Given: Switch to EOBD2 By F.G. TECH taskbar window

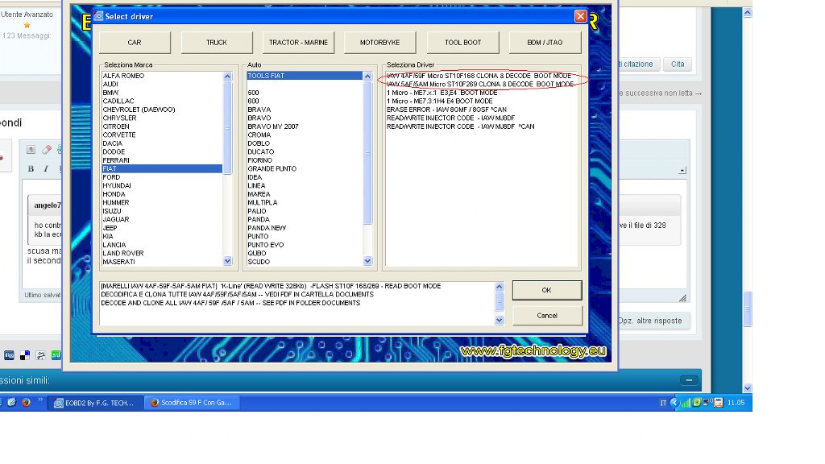Looking at the screenshot, I should click(x=95, y=403).
